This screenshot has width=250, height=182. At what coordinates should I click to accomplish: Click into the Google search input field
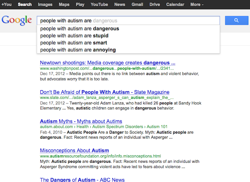click(128, 20)
